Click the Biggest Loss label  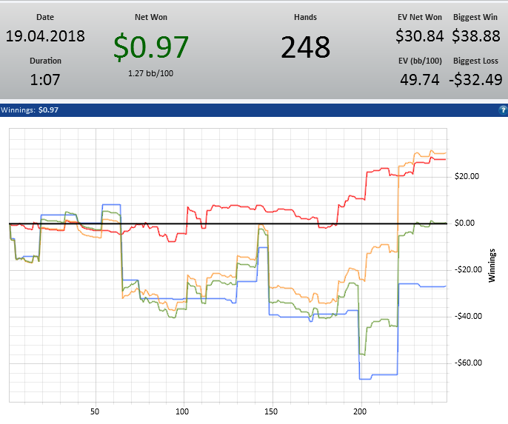475,61
